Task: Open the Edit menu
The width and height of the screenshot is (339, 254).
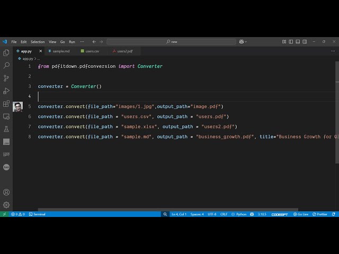Action: click(x=23, y=42)
